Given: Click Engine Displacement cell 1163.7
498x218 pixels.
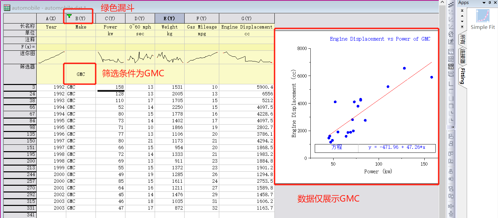Looking at the screenshot, I should tap(247, 208).
